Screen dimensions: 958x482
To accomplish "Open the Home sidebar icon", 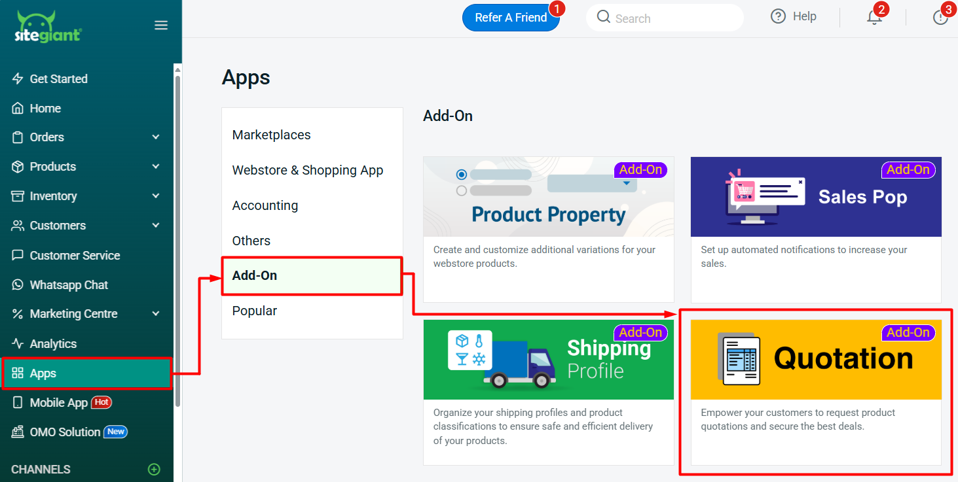I will 18,108.
